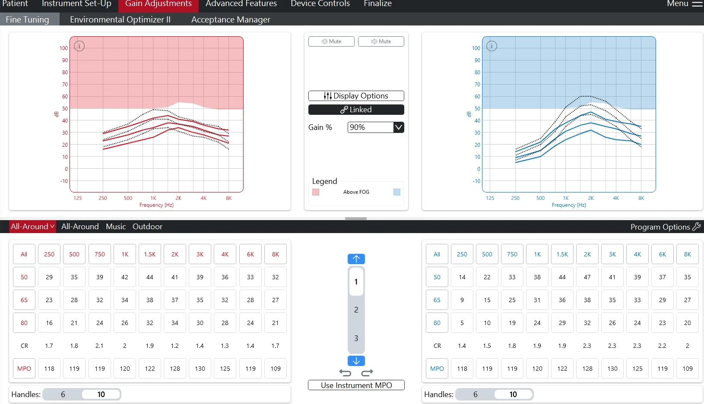The height and width of the screenshot is (404, 704).
Task: Set left Handles to 10
Action: [x=101, y=394]
